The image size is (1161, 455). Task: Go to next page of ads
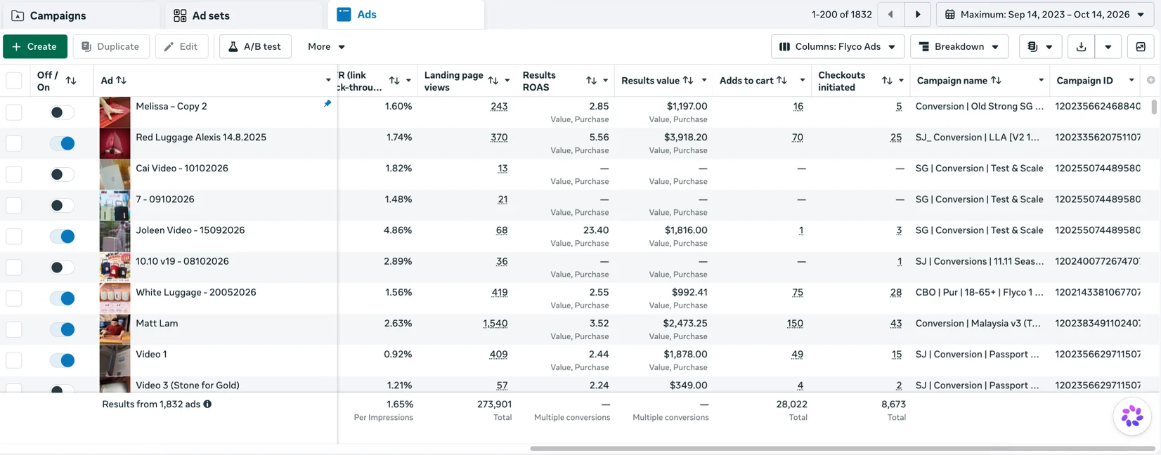(x=918, y=15)
